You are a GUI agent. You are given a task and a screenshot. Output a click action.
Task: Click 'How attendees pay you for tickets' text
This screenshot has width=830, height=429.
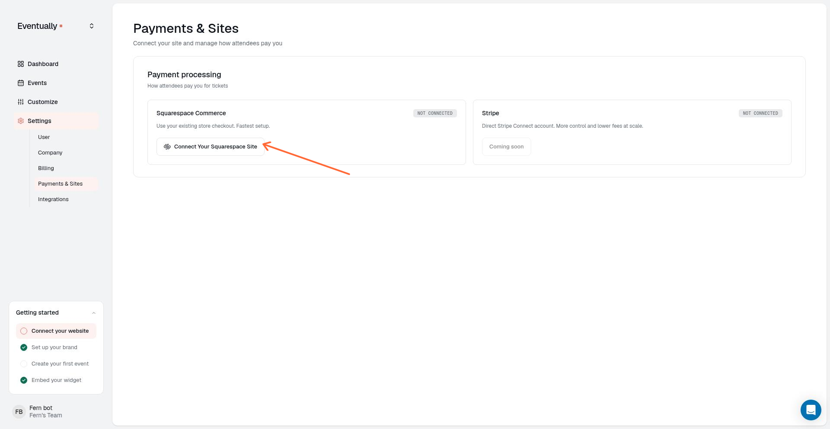coord(188,86)
